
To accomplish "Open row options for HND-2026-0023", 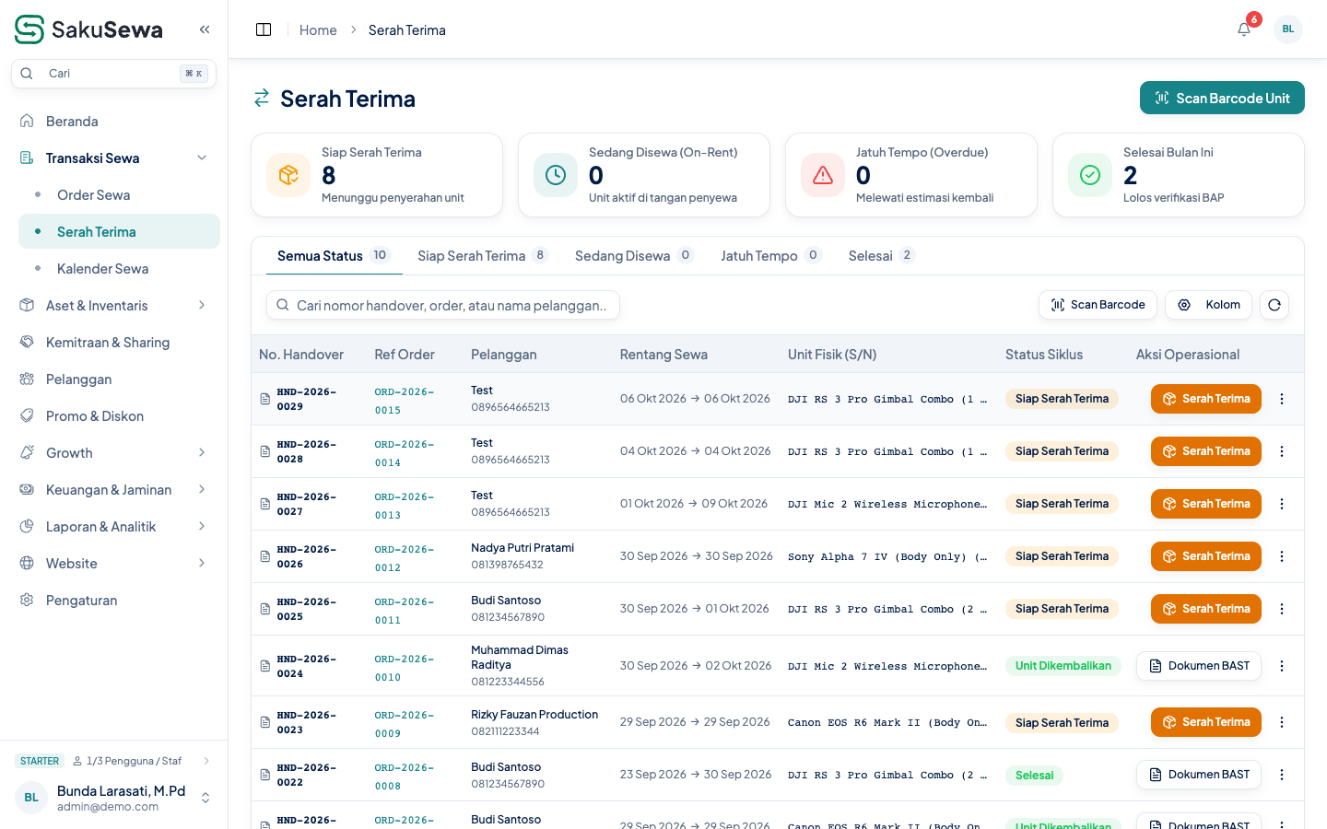I will [x=1282, y=722].
